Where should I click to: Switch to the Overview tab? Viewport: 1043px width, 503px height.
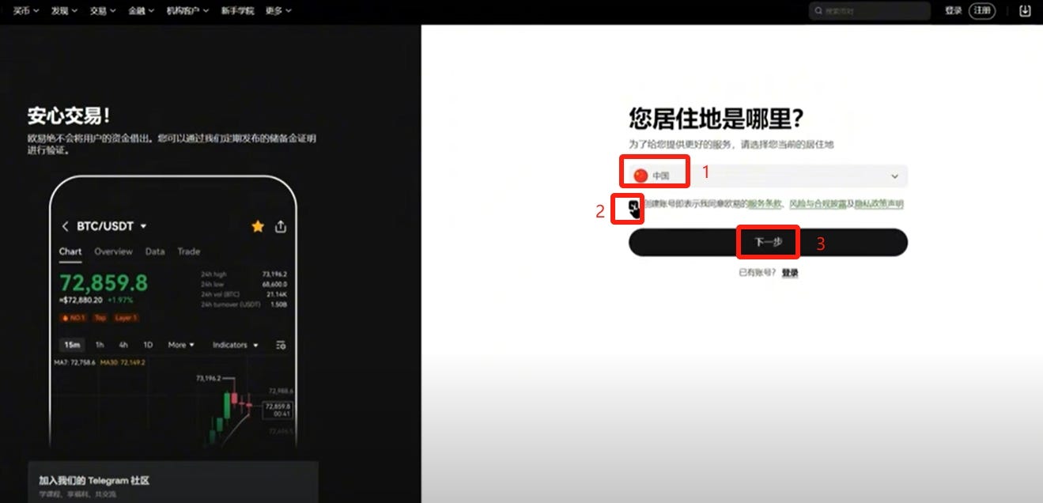click(113, 251)
